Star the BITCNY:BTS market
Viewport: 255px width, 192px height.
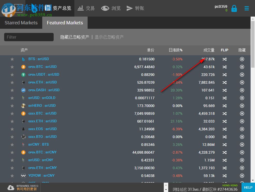point(12,145)
